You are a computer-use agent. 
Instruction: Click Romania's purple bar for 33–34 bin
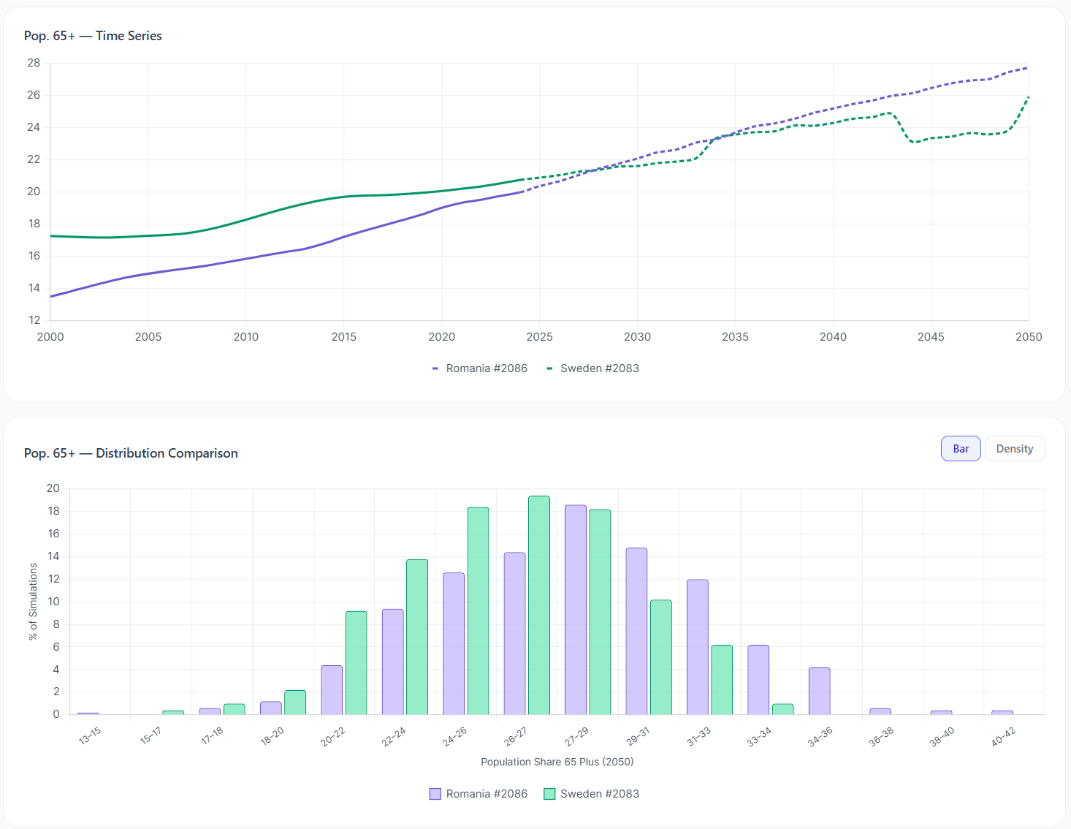[x=758, y=680]
